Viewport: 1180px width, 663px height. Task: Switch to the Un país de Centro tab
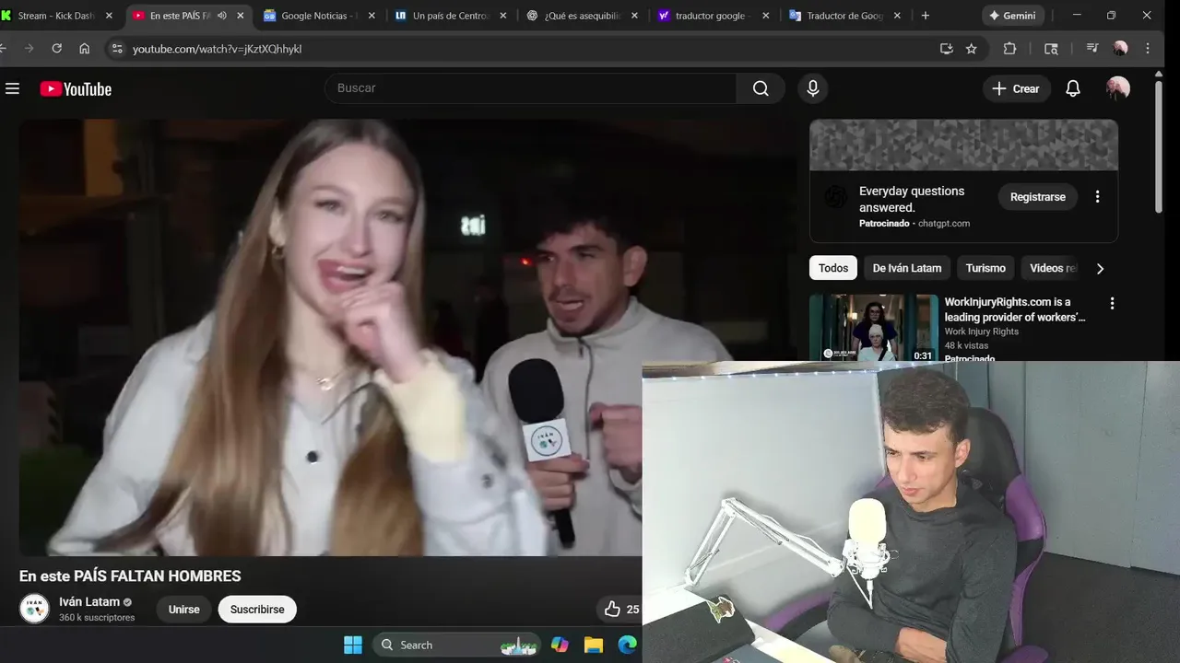pyautogui.click(x=451, y=16)
